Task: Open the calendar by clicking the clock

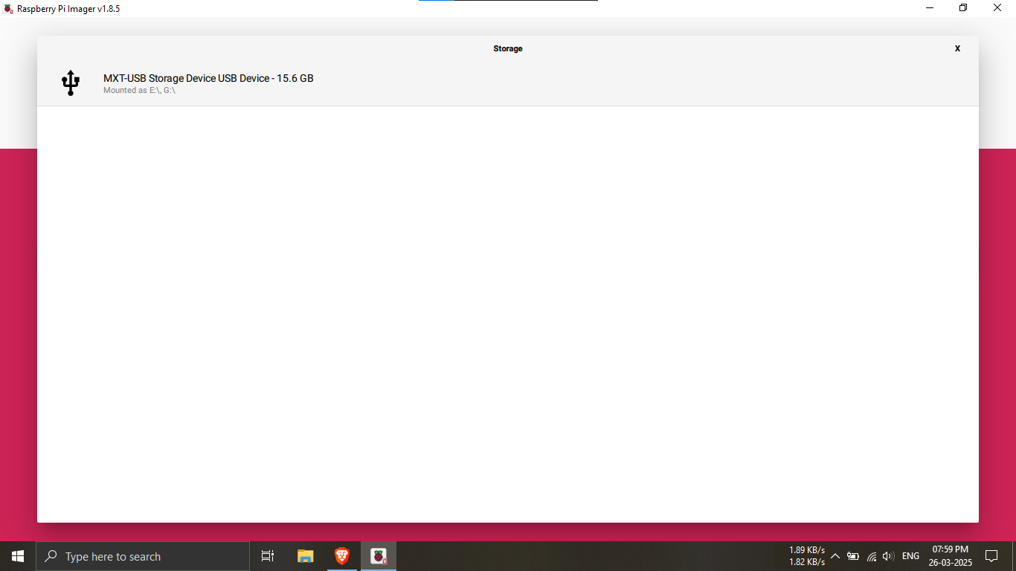Action: (949, 555)
